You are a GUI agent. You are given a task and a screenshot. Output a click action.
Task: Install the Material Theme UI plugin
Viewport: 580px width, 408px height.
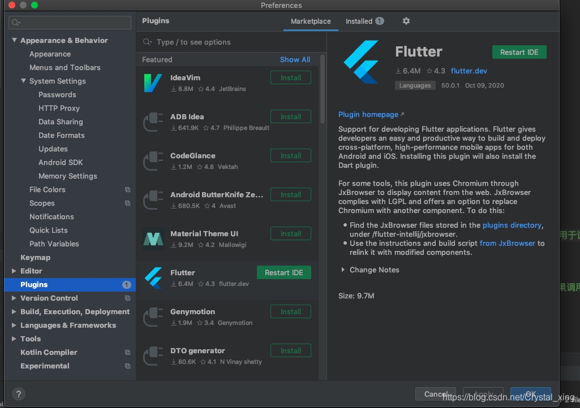[291, 233]
